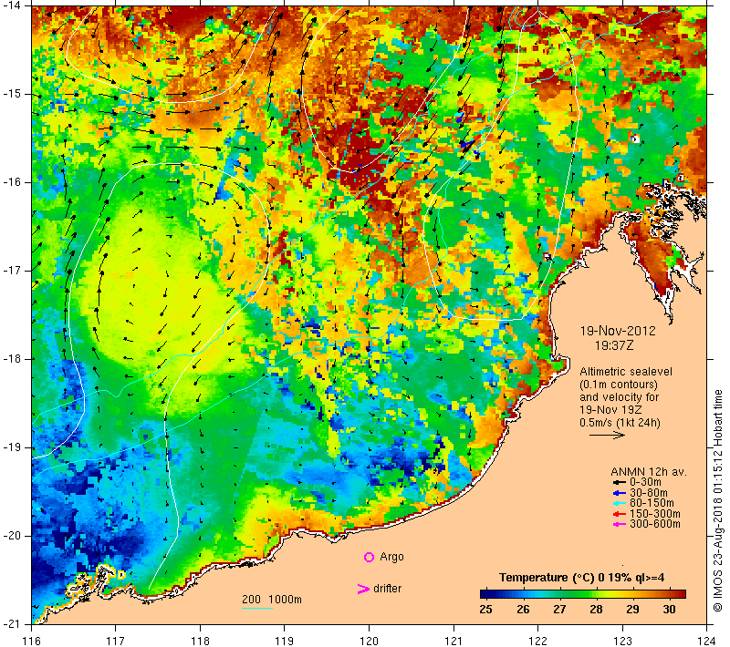The height and width of the screenshot is (647, 730).
Task: Click the longitude axis label 118
Action: (200, 641)
